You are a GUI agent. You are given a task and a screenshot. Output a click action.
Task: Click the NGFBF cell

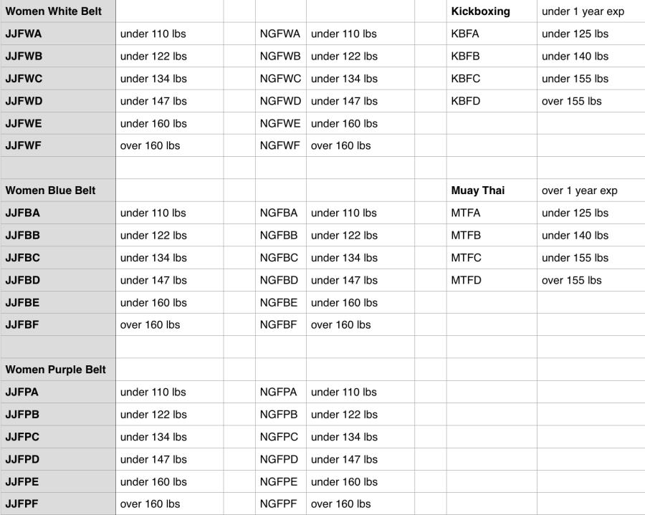(279, 325)
